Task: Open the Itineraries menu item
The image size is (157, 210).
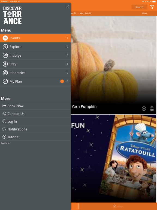Action: (35, 73)
